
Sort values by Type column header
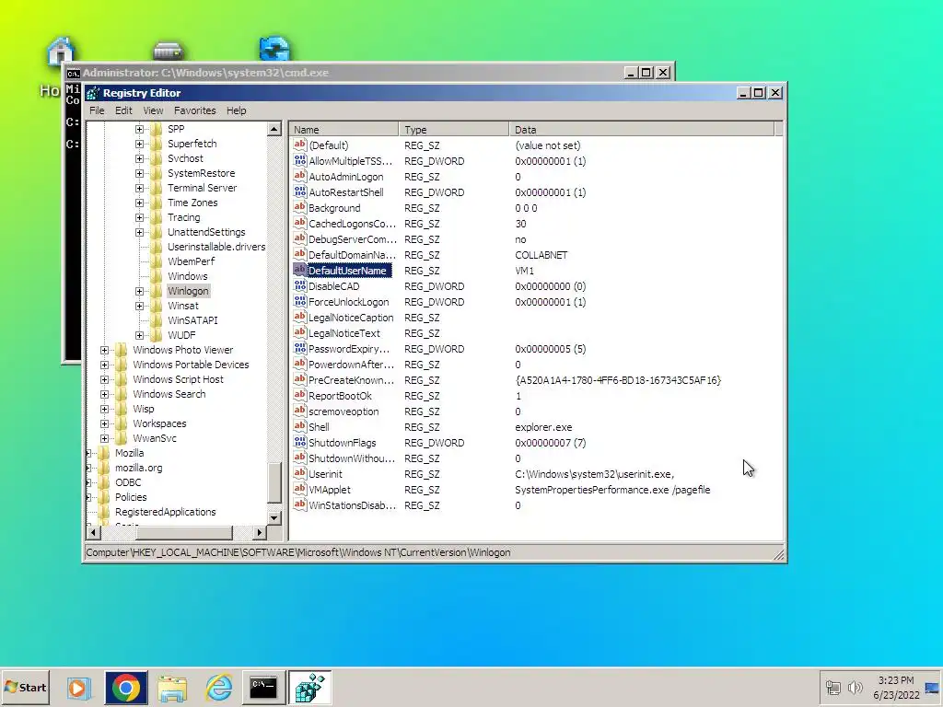[x=454, y=129]
